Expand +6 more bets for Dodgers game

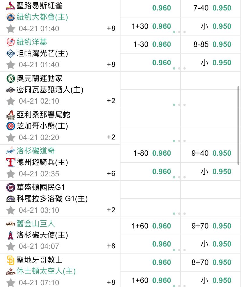tap(111, 173)
